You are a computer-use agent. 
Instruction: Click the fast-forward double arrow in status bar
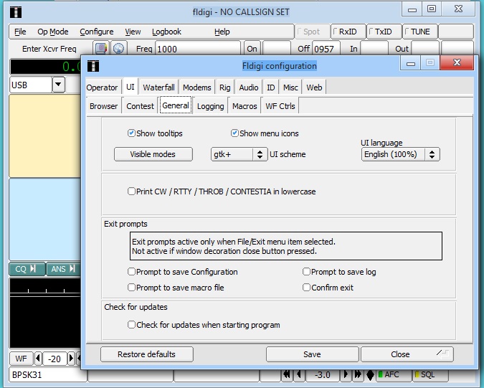pos(357,374)
